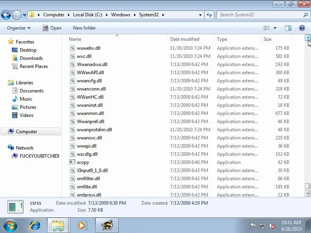
Task: Click the Back navigation arrow
Action: tap(6, 15)
